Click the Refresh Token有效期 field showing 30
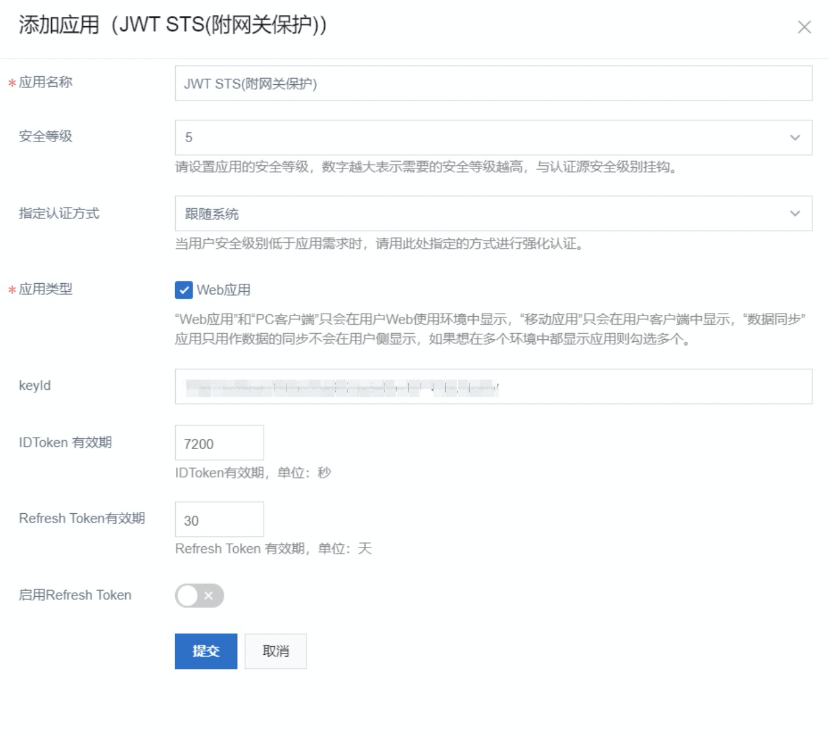The height and width of the screenshot is (736, 829). [219, 520]
